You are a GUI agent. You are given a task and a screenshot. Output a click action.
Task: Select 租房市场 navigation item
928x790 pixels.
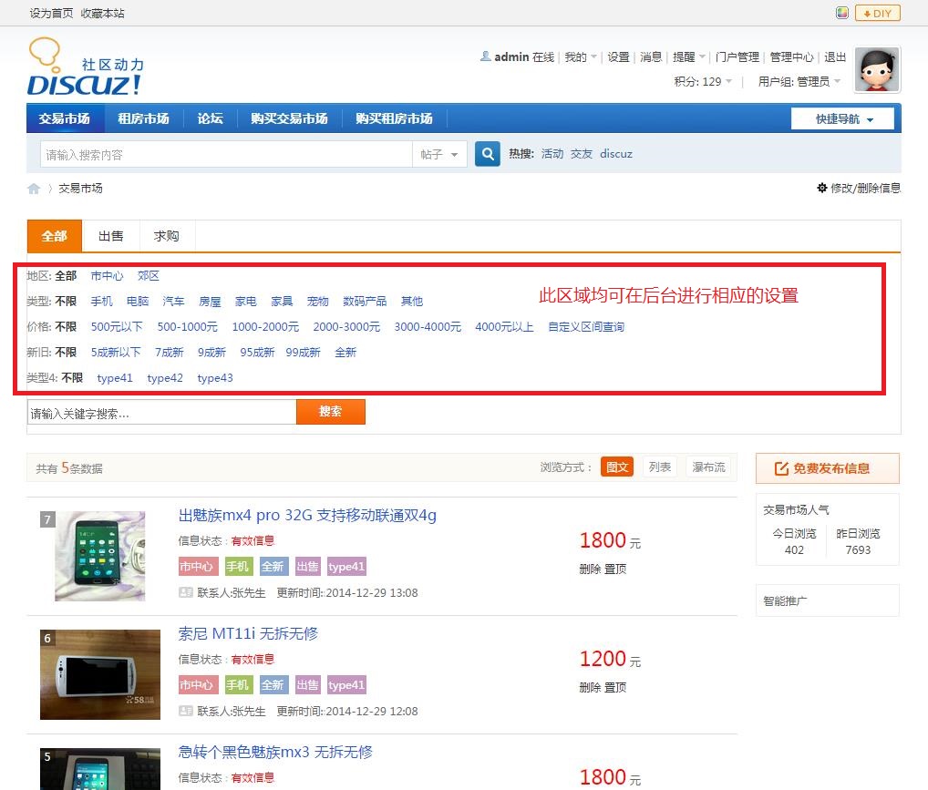point(143,118)
